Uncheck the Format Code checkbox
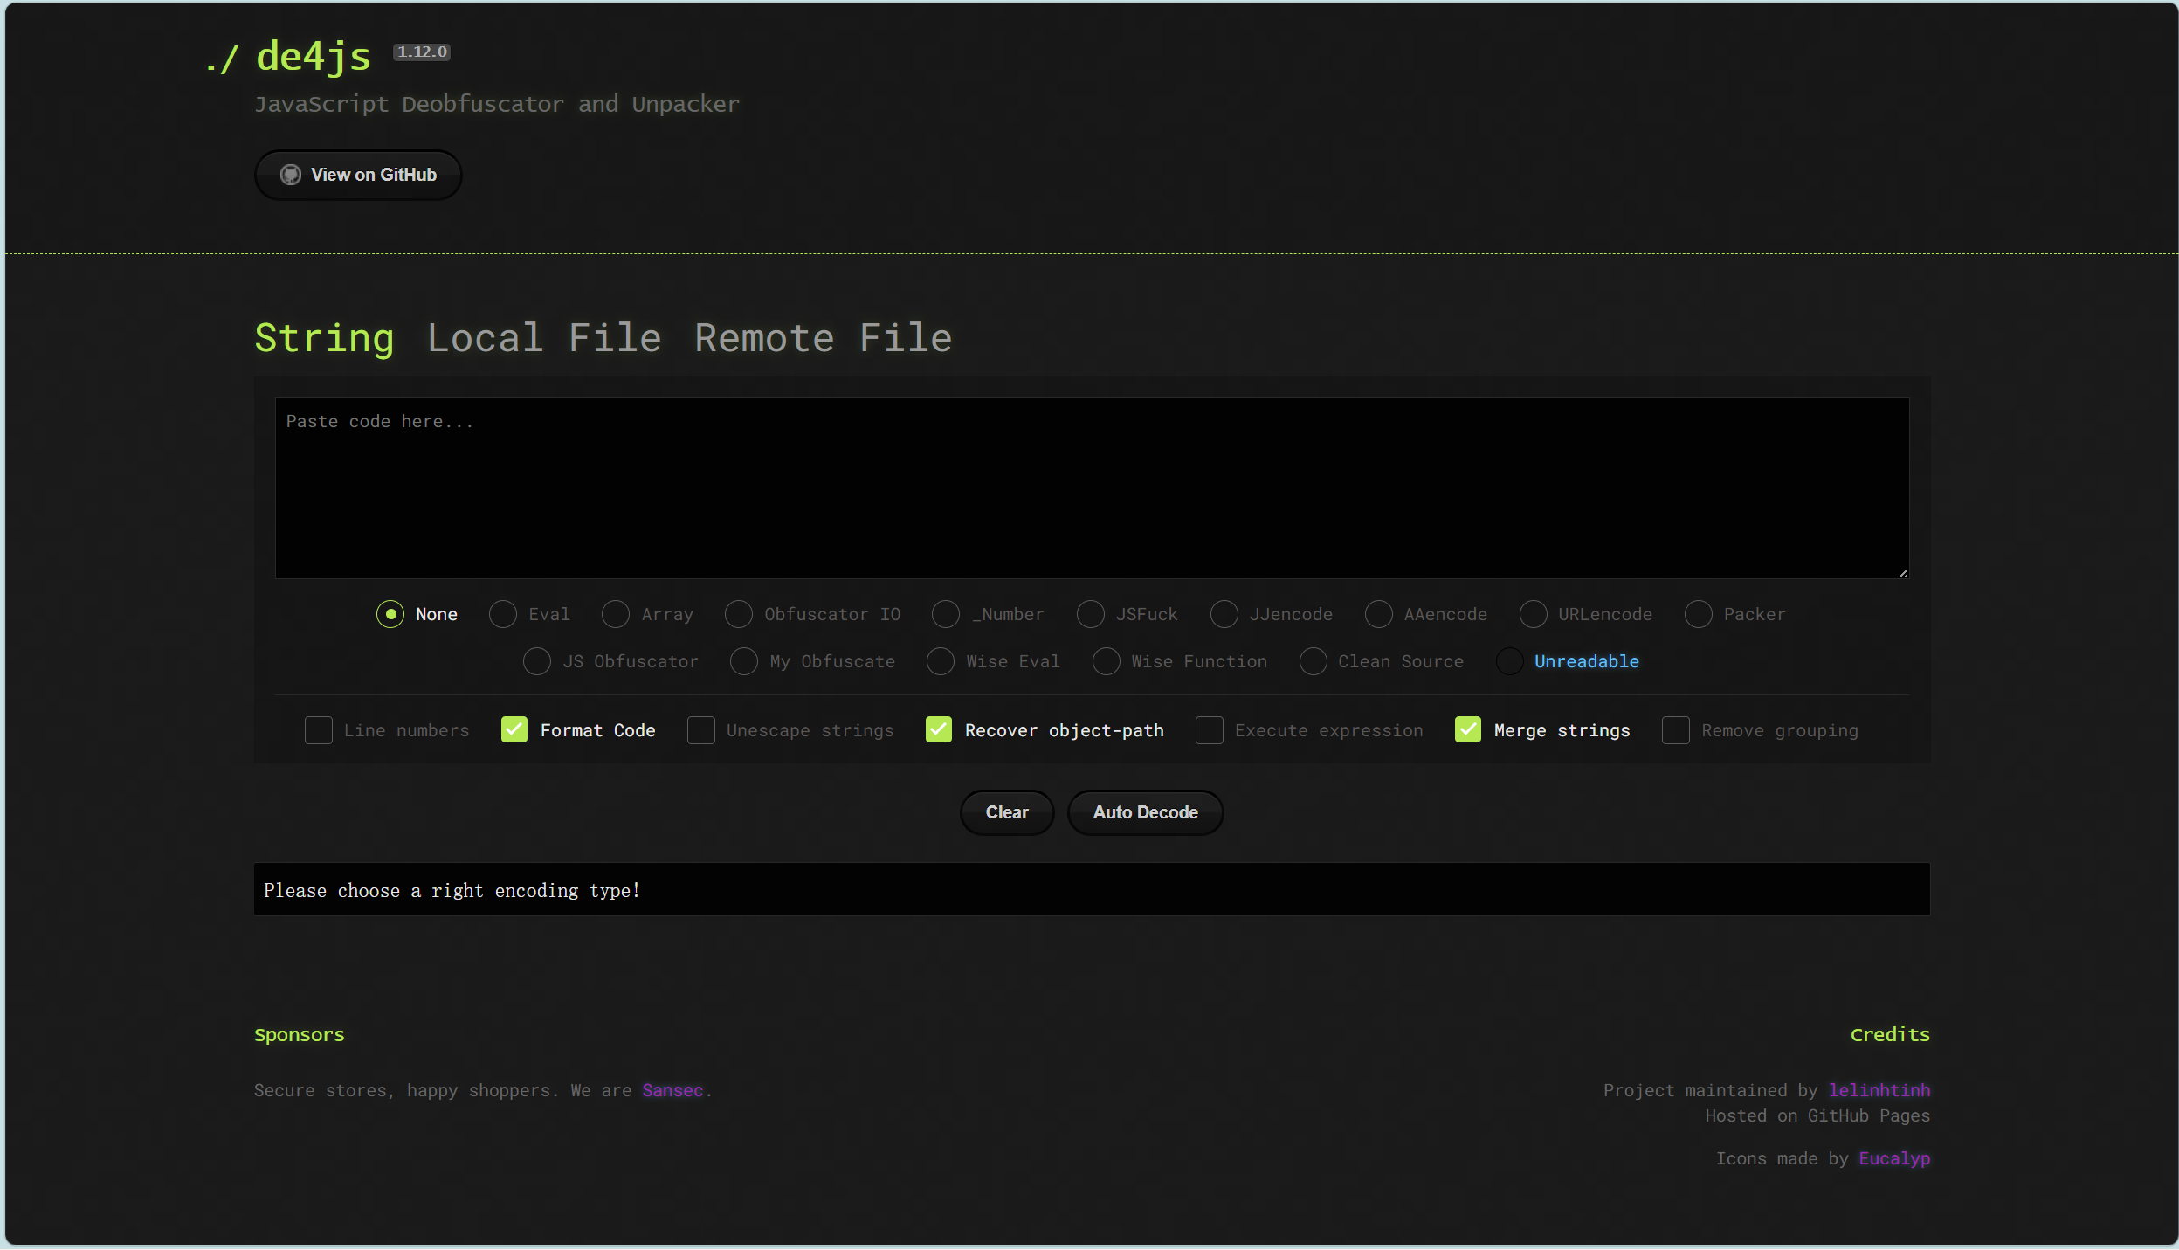This screenshot has height=1250, width=2179. click(x=514, y=730)
